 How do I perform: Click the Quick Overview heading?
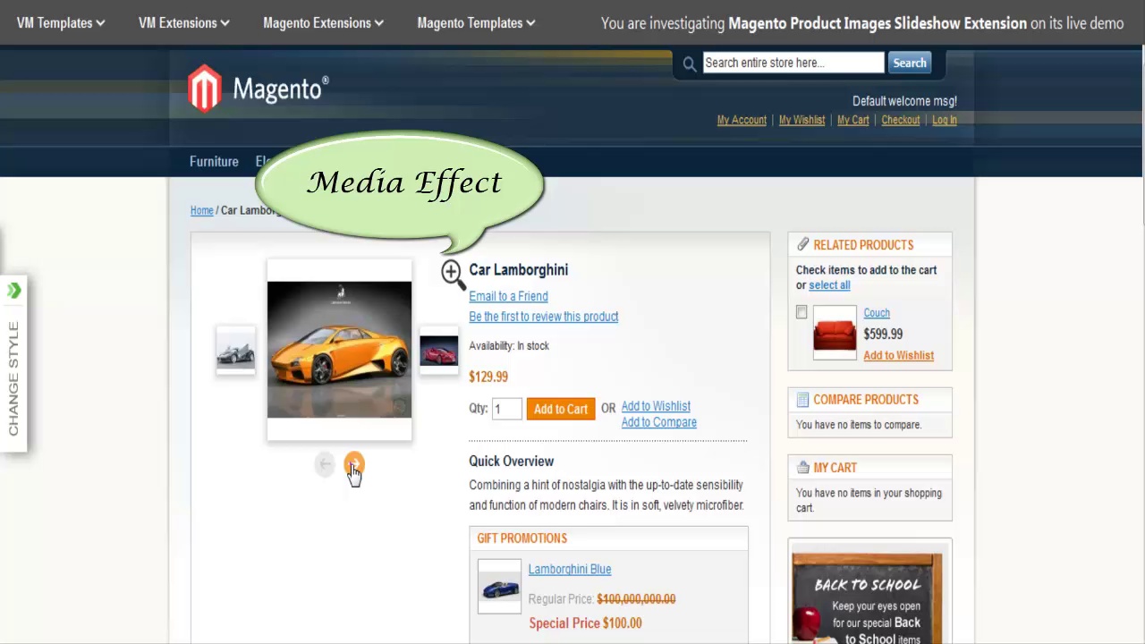coord(511,462)
